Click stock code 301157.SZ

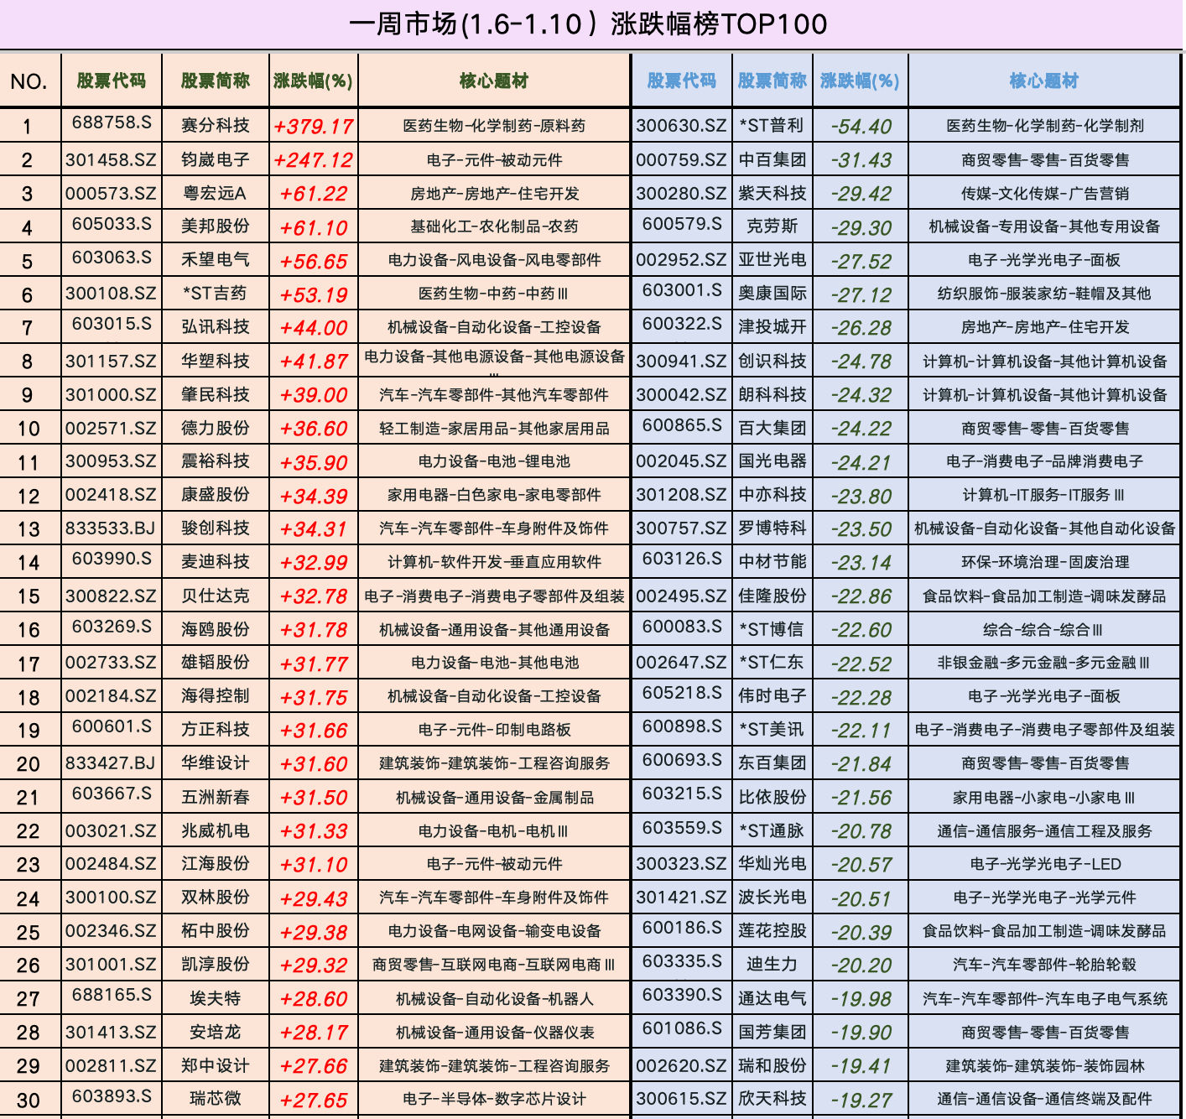pos(112,361)
